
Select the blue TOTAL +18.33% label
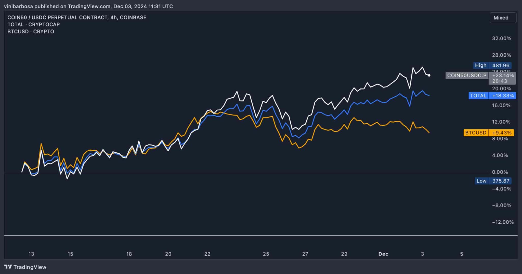[492, 96]
